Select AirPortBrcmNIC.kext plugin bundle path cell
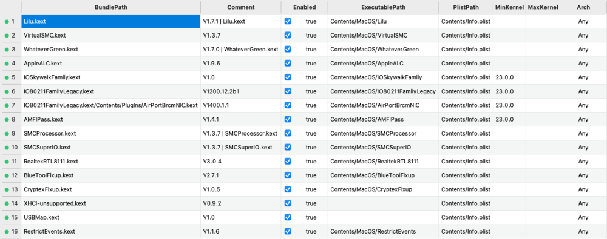Image resolution: width=607 pixels, height=239 pixels. click(110, 105)
